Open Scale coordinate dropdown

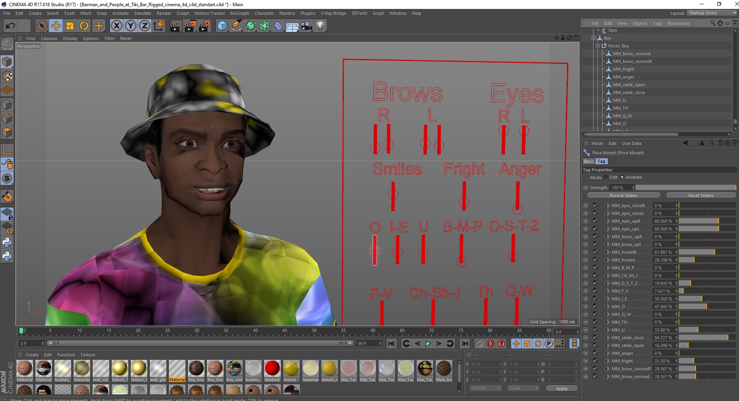point(524,388)
